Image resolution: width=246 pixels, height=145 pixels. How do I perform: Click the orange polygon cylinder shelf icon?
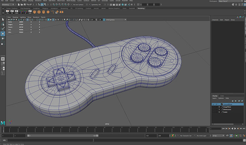(x=44, y=12)
